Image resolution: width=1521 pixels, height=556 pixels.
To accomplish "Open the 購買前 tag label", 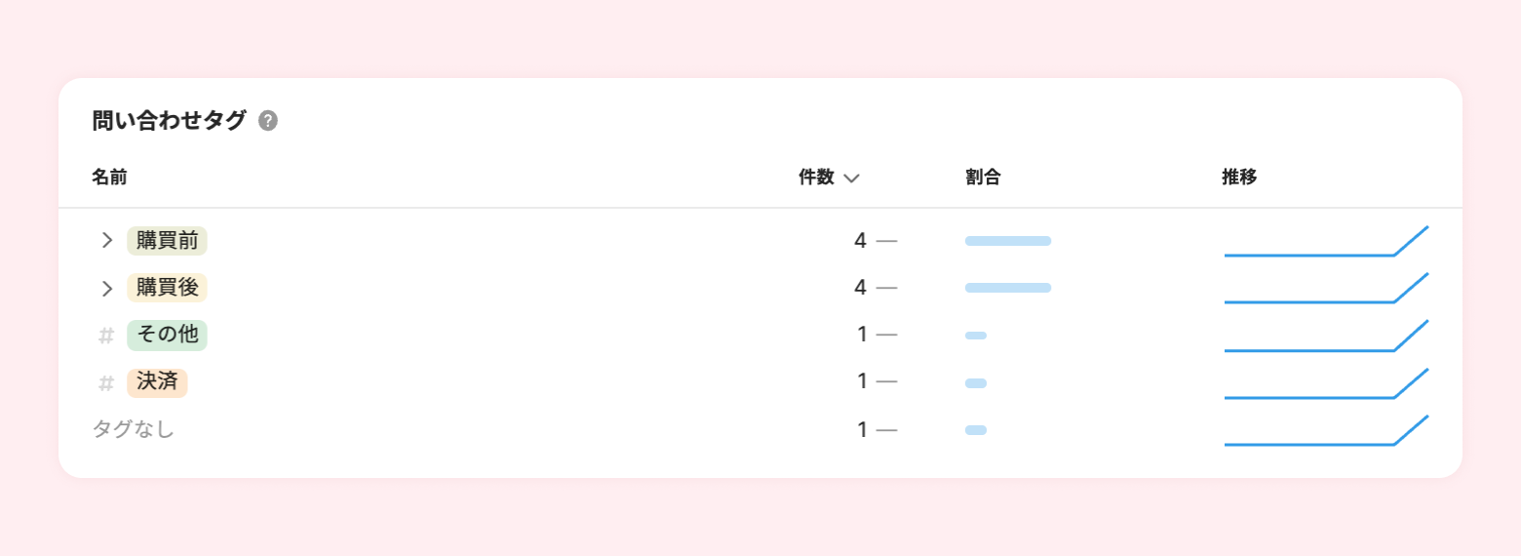I will 167,241.
